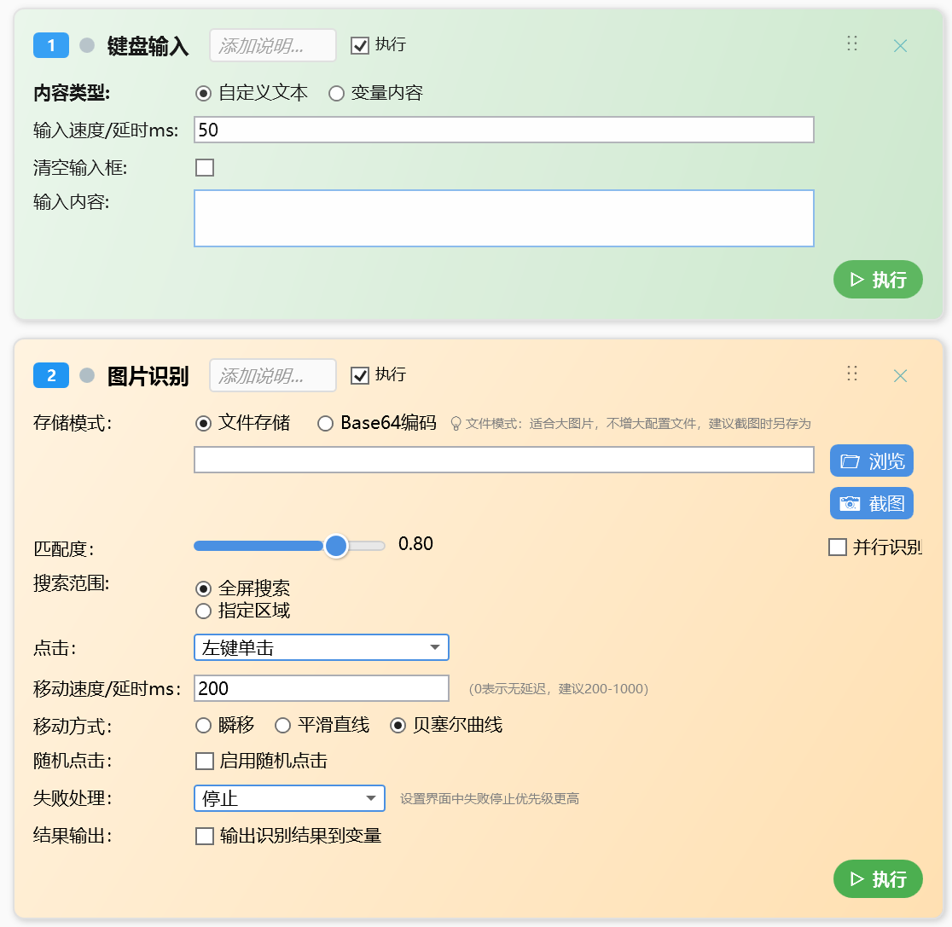
Task: Remove step 1 键盘输入 with its X icon
Action: [x=900, y=45]
